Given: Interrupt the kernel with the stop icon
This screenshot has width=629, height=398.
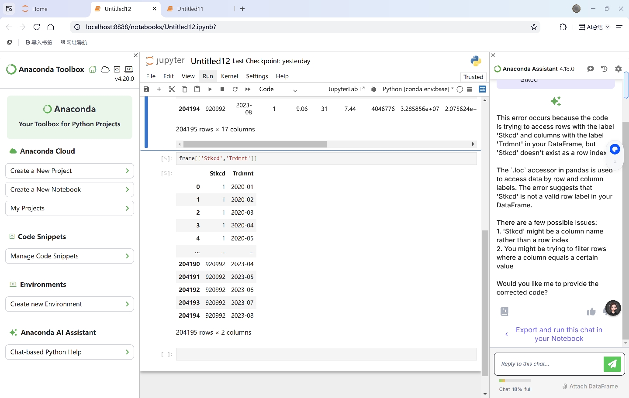Looking at the screenshot, I should 222,89.
